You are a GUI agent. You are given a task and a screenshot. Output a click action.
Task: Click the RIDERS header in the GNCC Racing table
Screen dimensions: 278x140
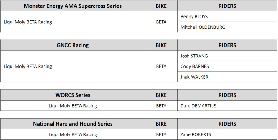pyautogui.click(x=227, y=45)
